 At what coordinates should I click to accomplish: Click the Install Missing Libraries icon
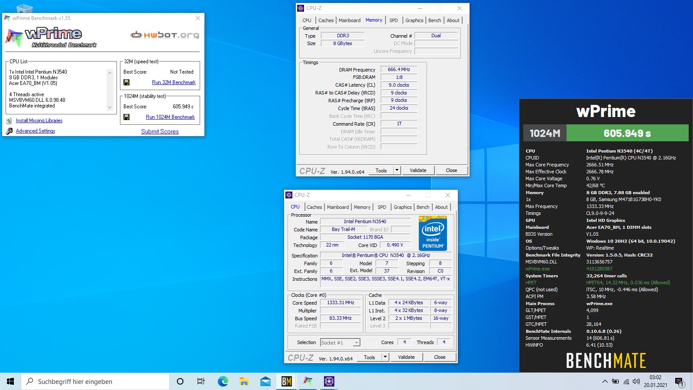click(9, 121)
